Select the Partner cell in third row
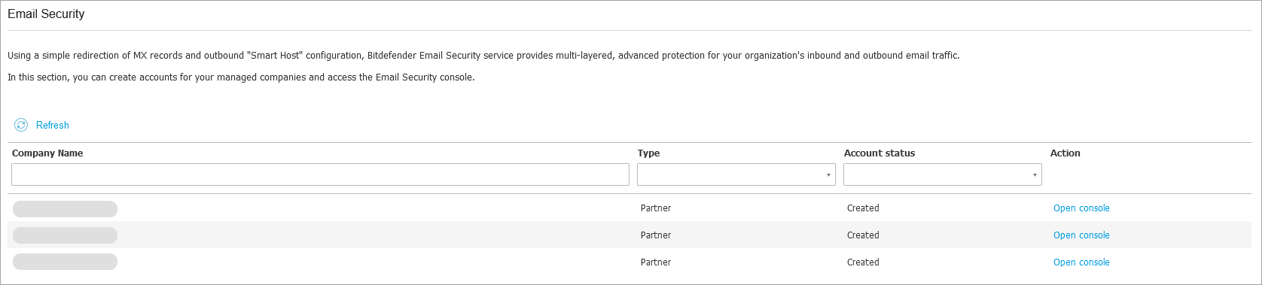Viewport: 1262px width, 285px height. [x=656, y=262]
